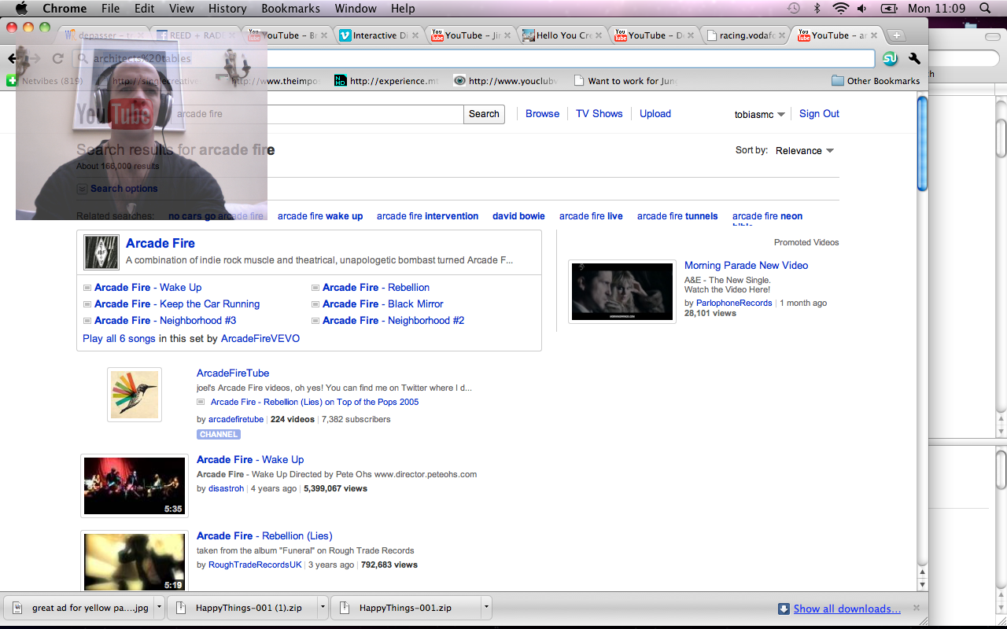This screenshot has width=1007, height=629.
Task: Open the Chrome wrench settings menu
Action: pos(914,59)
